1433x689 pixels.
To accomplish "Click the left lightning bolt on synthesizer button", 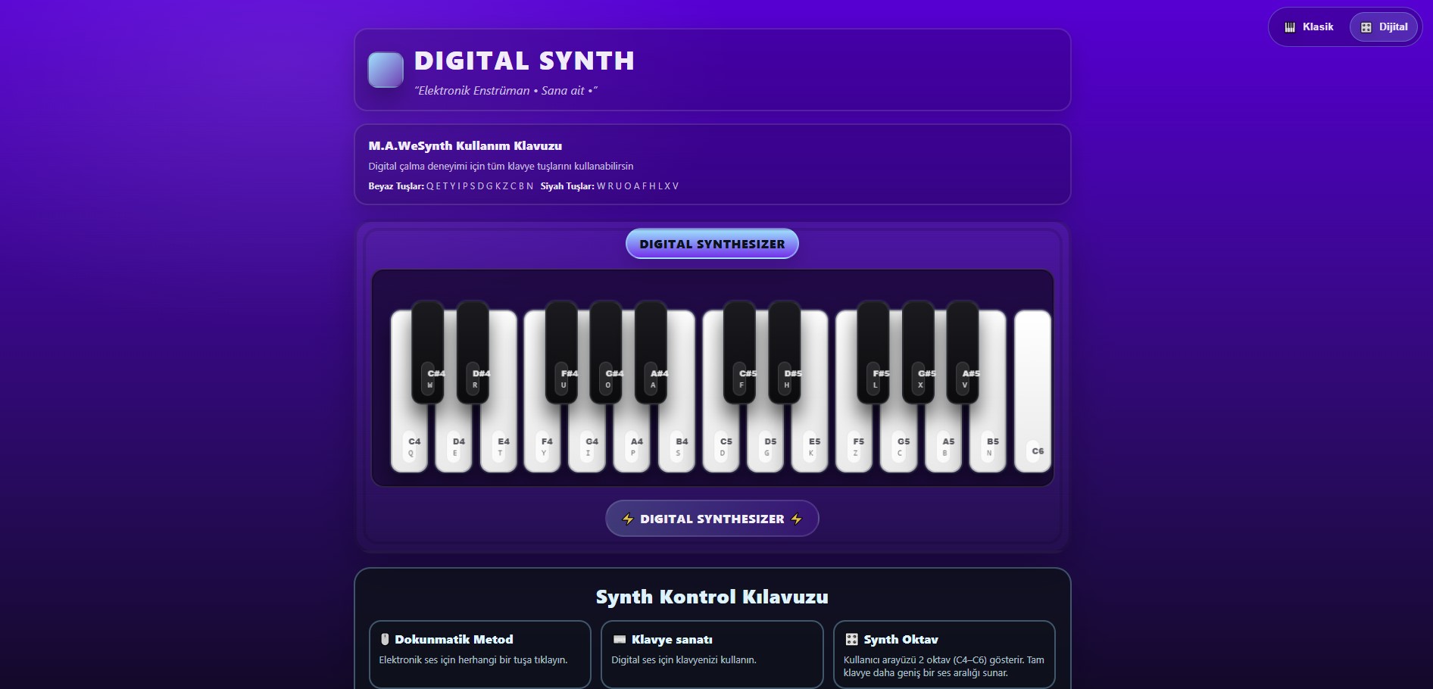I will click(x=629, y=519).
